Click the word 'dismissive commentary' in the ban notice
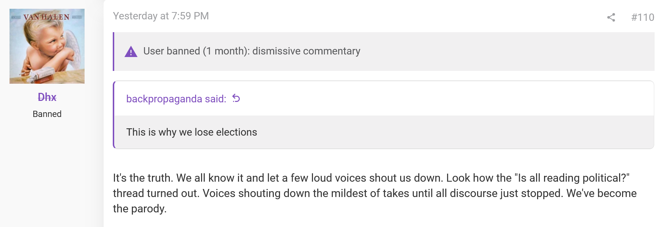Image resolution: width=659 pixels, height=227 pixels. point(306,51)
